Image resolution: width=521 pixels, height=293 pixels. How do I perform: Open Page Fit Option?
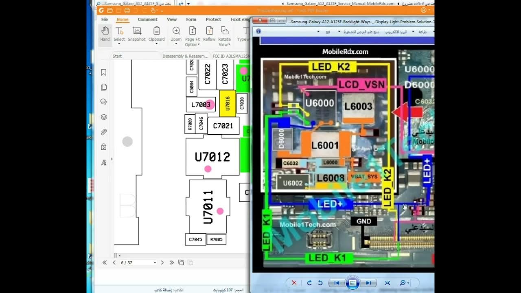(x=193, y=36)
